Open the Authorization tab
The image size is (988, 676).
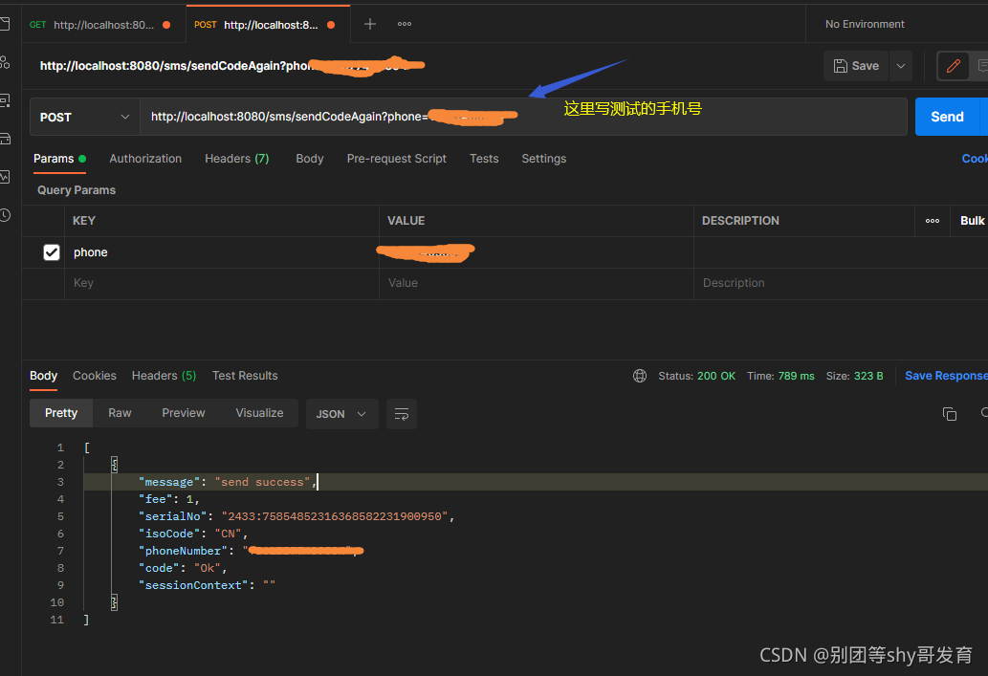pos(145,159)
